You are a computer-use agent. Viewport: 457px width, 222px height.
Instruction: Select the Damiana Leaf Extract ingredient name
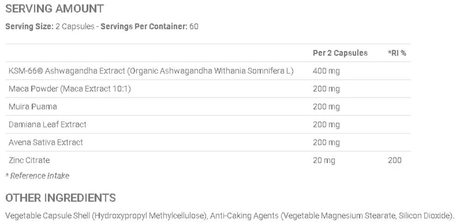48,125
